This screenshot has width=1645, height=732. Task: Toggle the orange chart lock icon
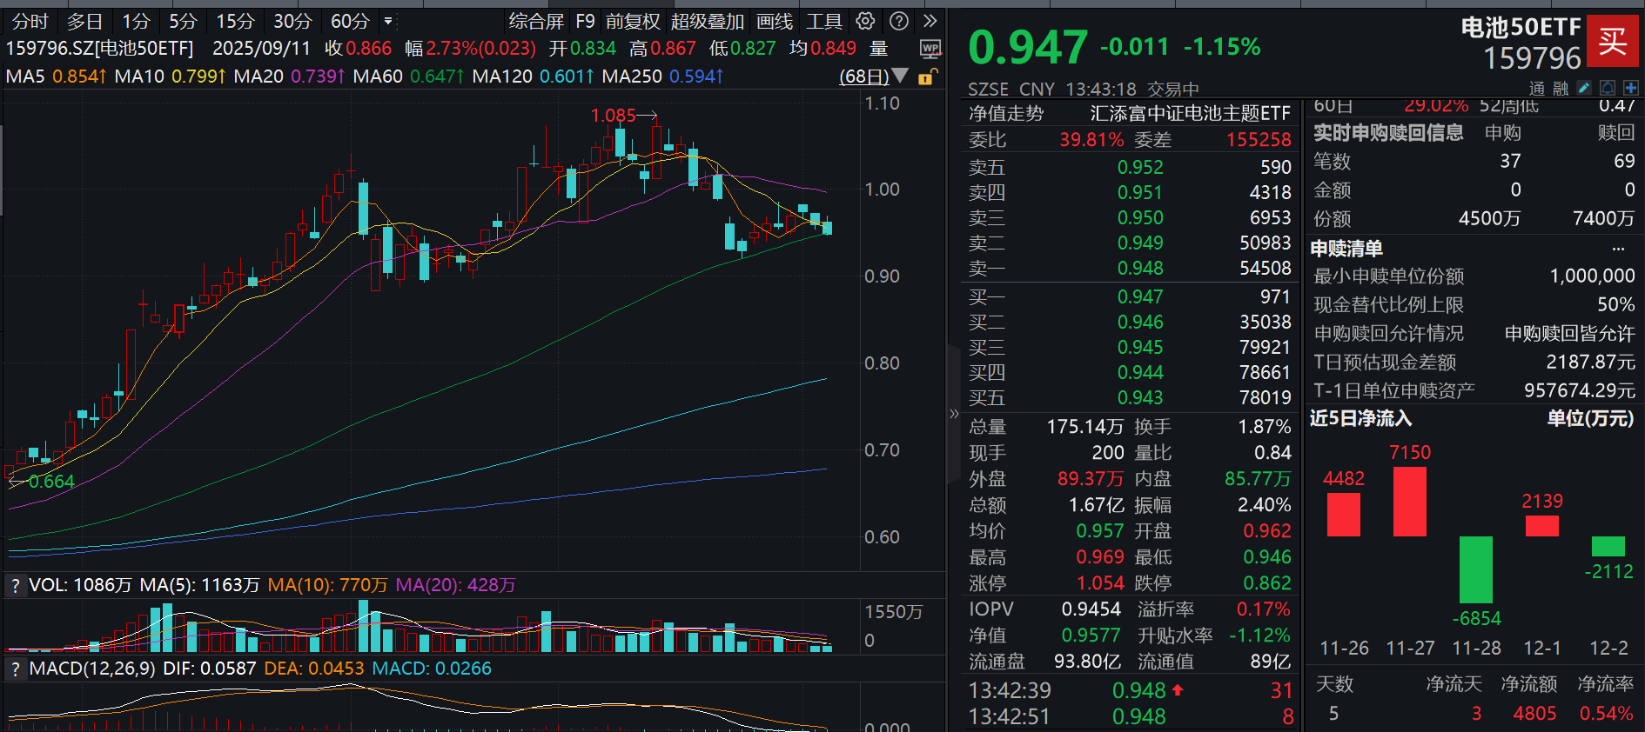click(926, 77)
